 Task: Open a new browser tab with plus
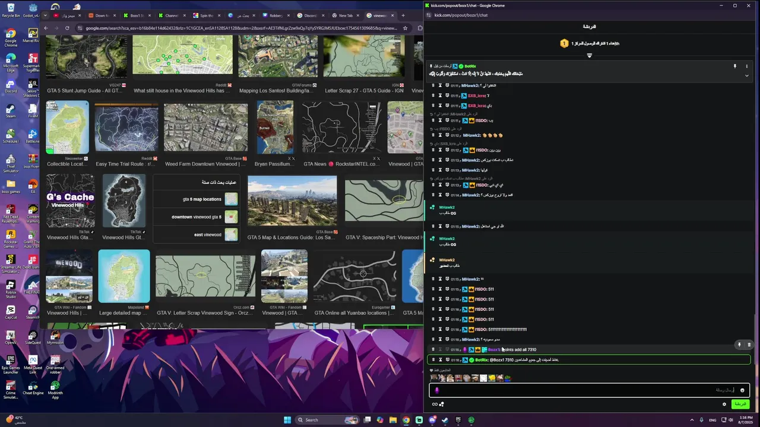point(403,15)
